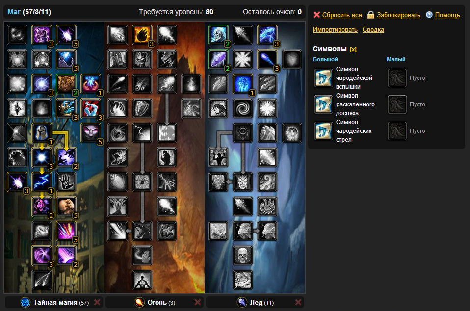Image resolution: width=470 pixels, height=311 pixels.
Task: Reset Frost tree with X beside Лед
Action: coord(298,302)
